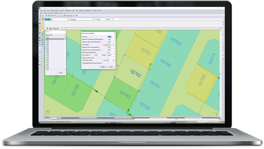Toggle the Erf Snap indicator in status bar
264x149 pixels.
211,121
